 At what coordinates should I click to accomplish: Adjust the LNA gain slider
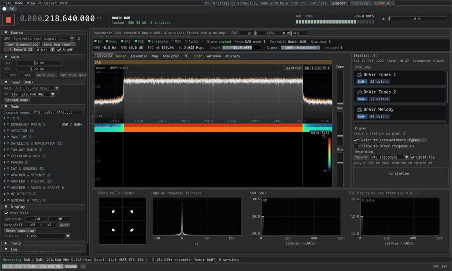click(39, 63)
